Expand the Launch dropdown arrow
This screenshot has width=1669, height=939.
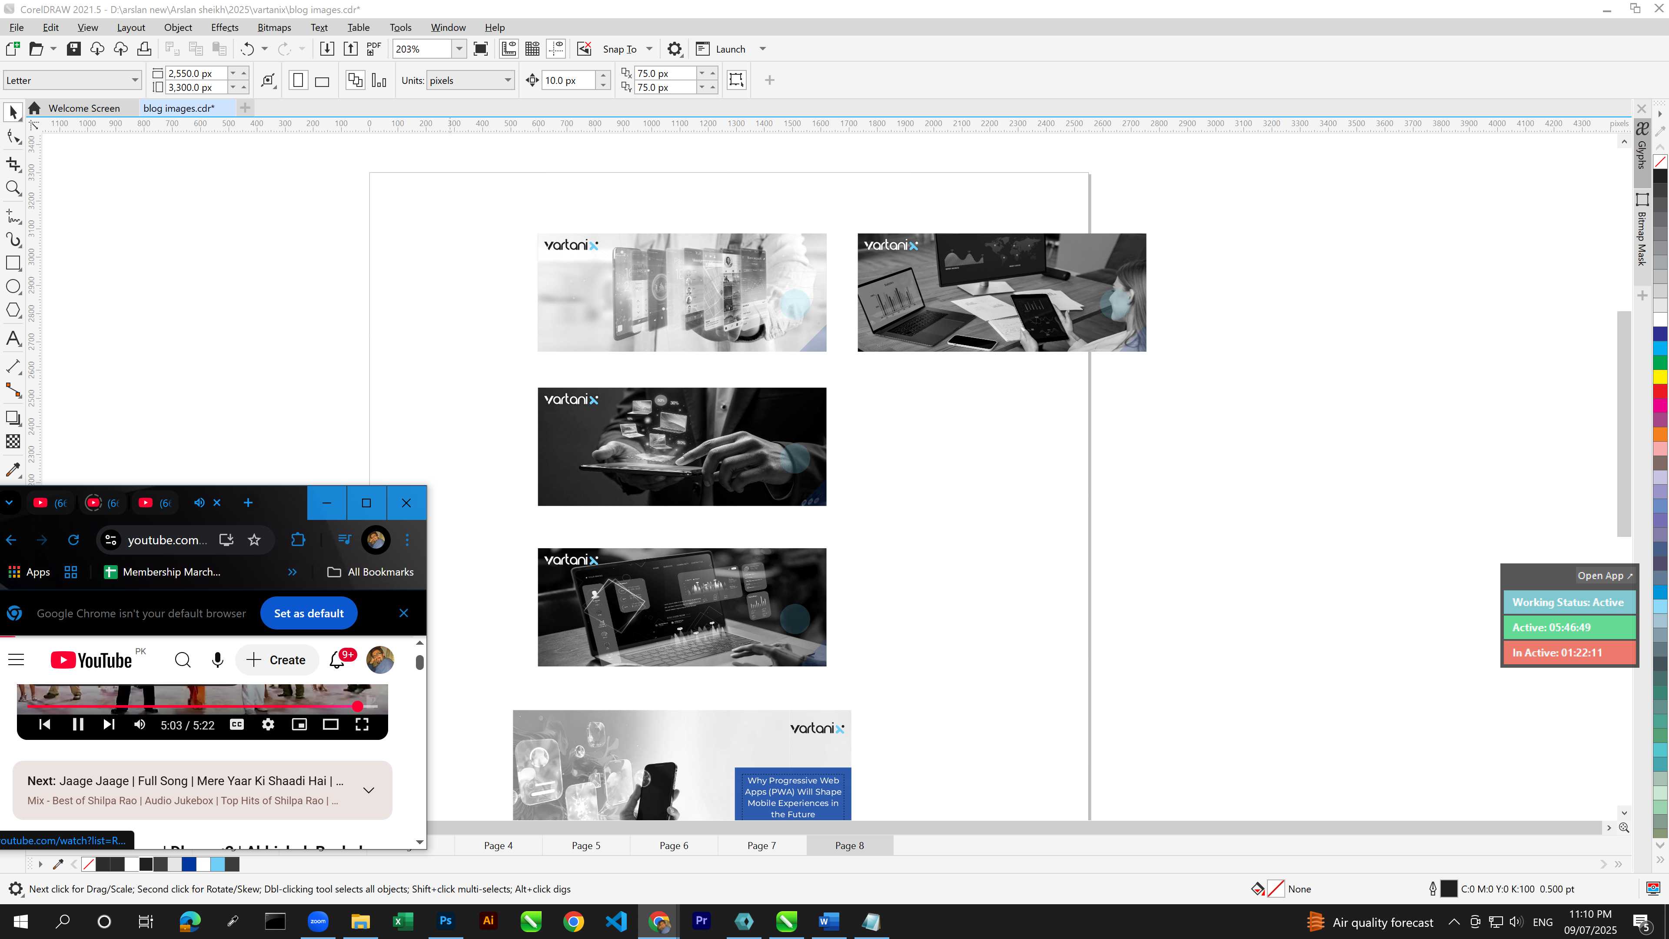pos(763,49)
